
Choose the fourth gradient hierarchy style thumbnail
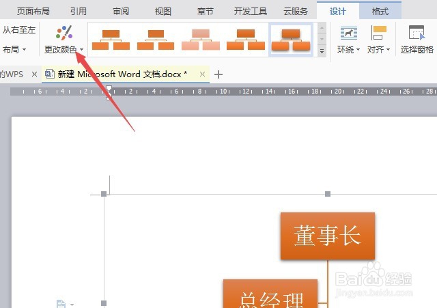246,40
